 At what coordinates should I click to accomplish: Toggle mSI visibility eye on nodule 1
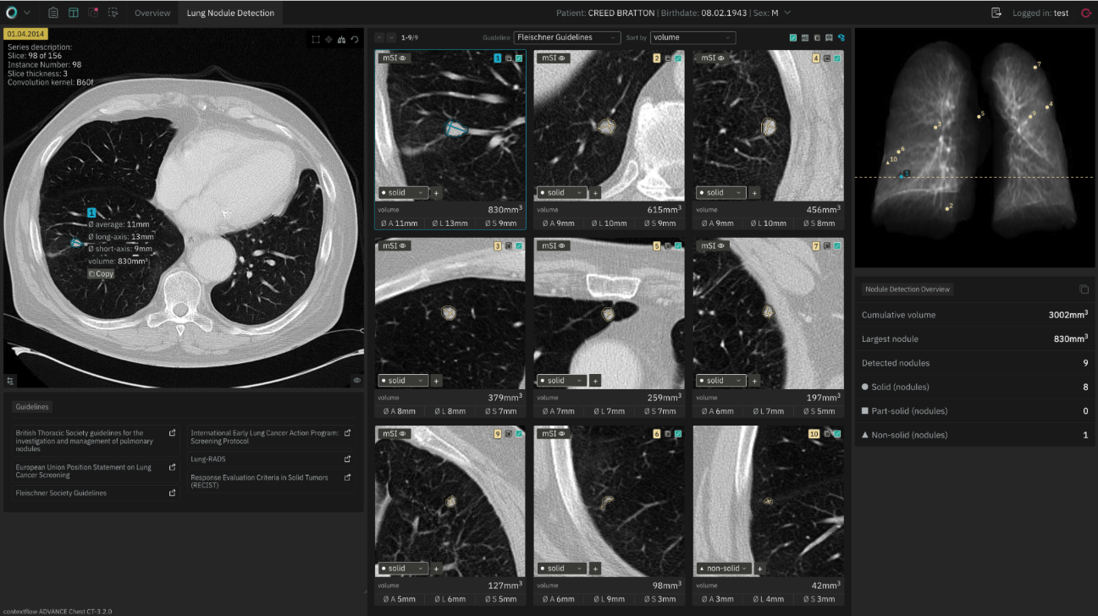point(404,58)
